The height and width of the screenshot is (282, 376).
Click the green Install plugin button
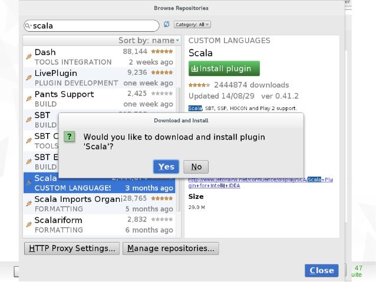[224, 68]
